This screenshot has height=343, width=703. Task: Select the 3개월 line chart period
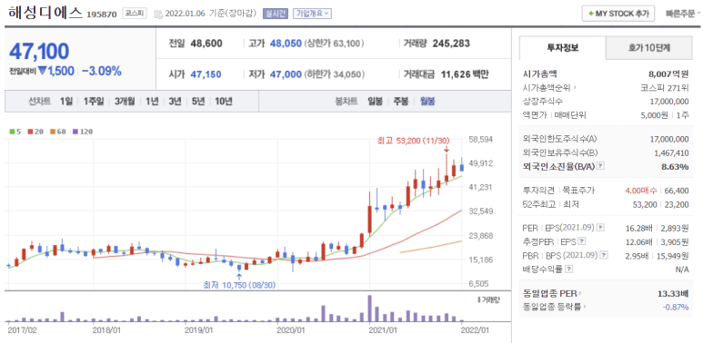coord(125,101)
